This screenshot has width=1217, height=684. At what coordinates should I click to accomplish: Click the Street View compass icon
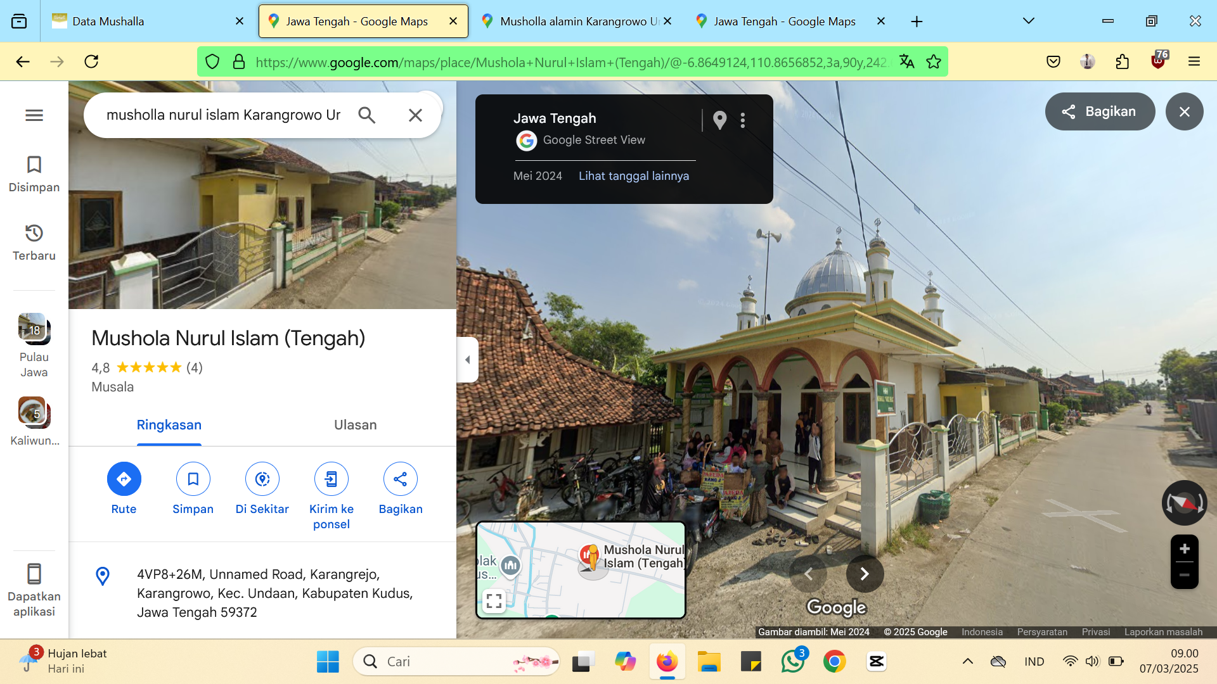point(1184,503)
